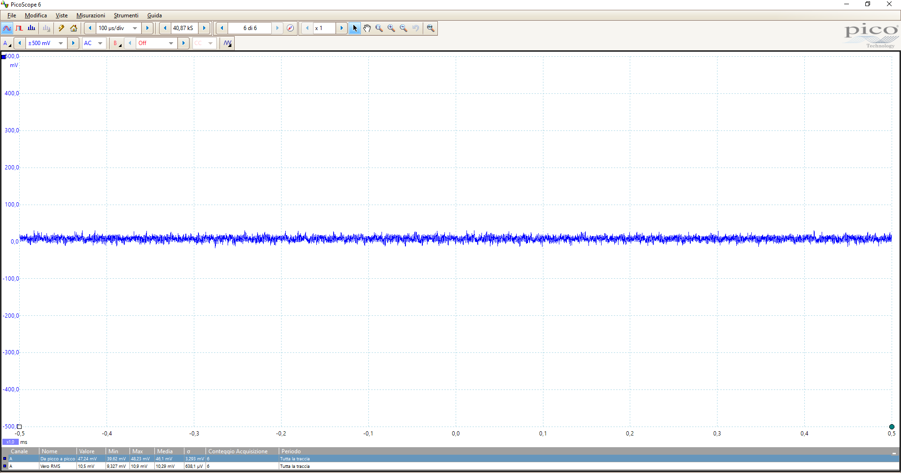Open Channel A options button
The width and height of the screenshot is (901, 473).
(x=7, y=43)
